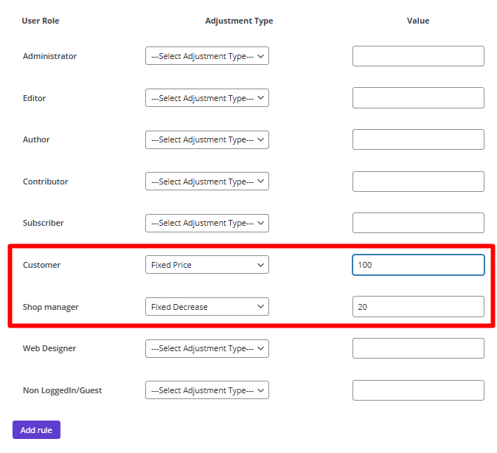Image resolution: width=497 pixels, height=453 pixels.
Task: Click the Adjustment Type column header
Action: [239, 21]
